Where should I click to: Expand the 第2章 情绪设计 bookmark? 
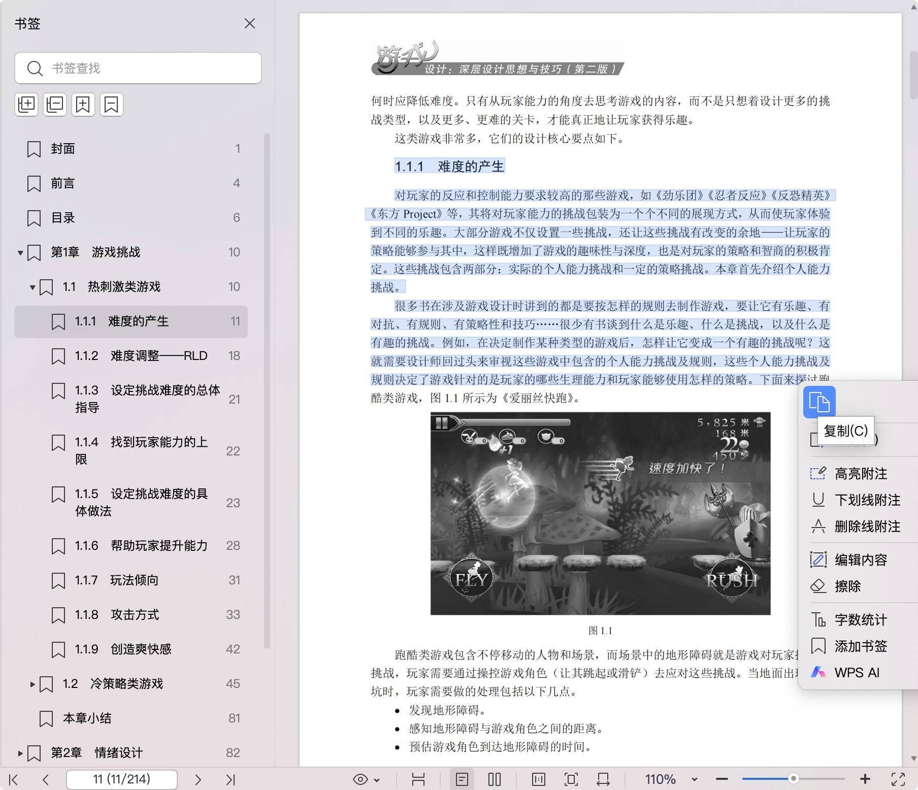[x=20, y=753]
